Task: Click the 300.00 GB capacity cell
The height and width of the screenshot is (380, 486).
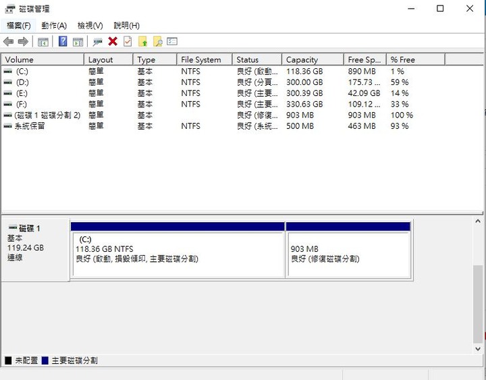Action: pyautogui.click(x=304, y=82)
